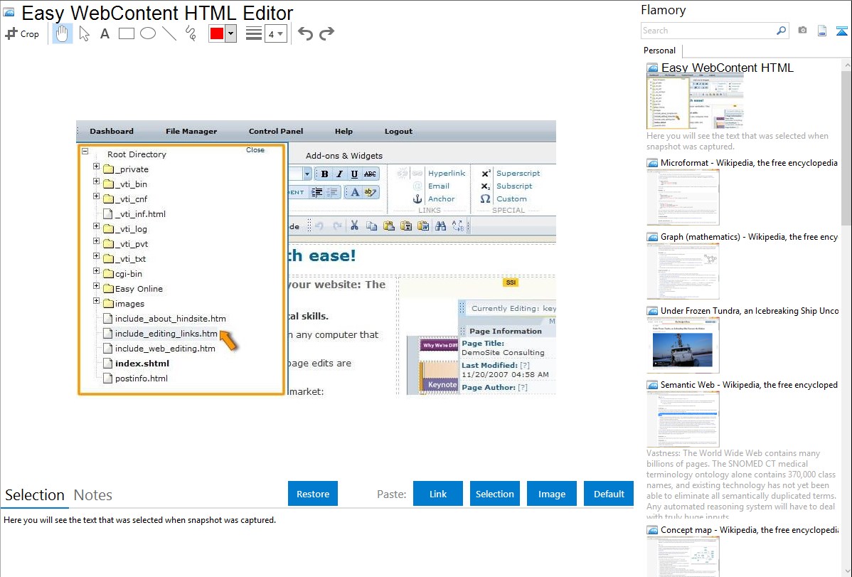Toggle Underline in captured editor toolbar
Image resolution: width=852 pixels, height=577 pixels.
tap(354, 174)
